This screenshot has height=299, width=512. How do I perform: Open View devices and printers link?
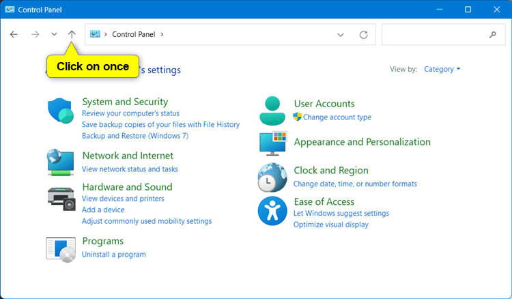coord(123,199)
